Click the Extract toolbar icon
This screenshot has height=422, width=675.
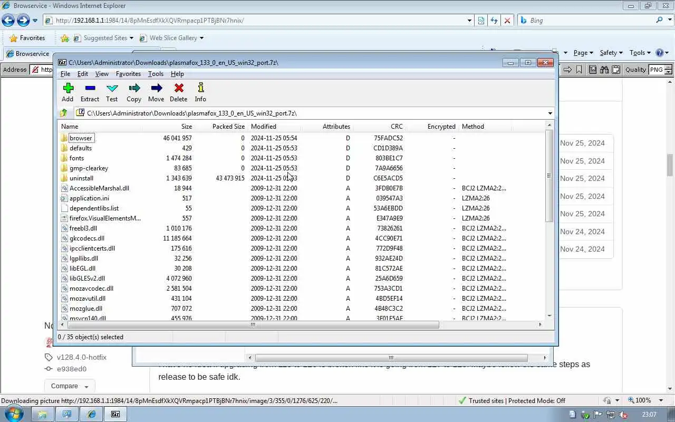[90, 92]
